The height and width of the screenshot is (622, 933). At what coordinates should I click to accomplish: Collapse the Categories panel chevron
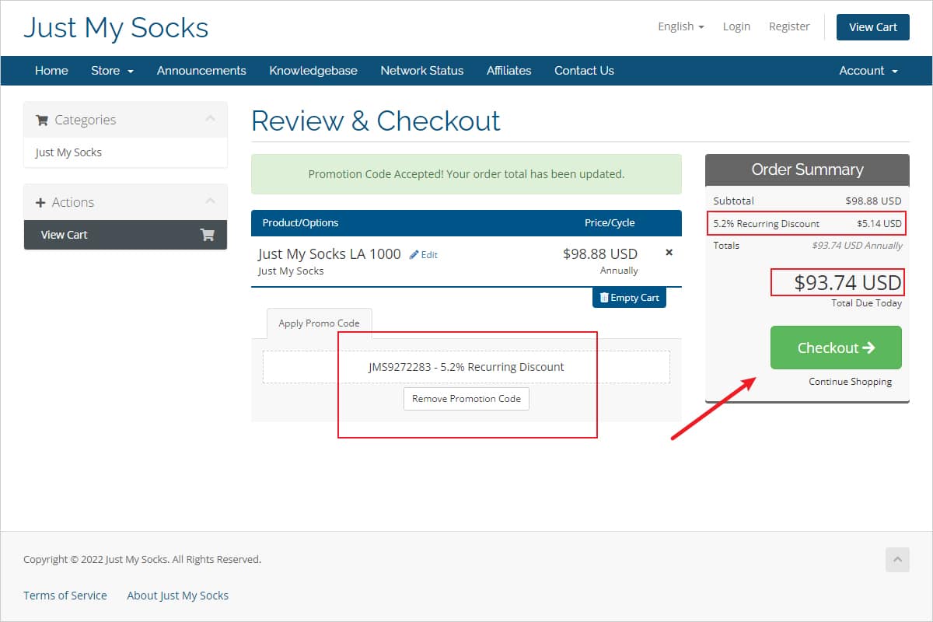(x=210, y=119)
